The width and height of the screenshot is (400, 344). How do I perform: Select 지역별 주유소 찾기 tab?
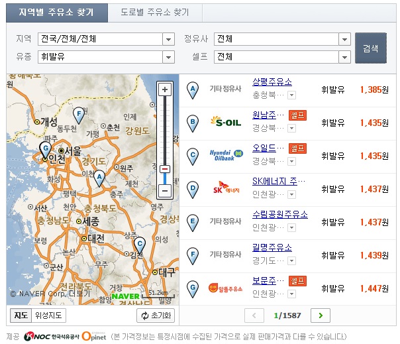tap(57, 13)
